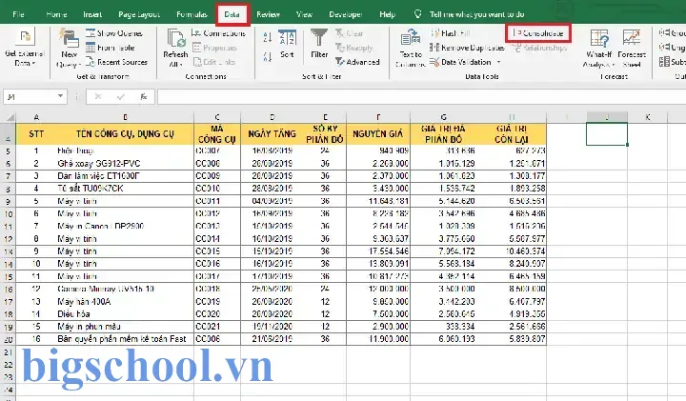Select cell Máy in phun màu
Image resolution: width=686 pixels, height=401 pixels.
click(125, 327)
